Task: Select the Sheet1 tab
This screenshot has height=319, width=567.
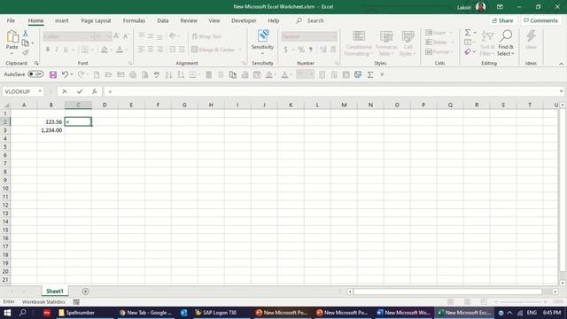Action: click(x=55, y=292)
